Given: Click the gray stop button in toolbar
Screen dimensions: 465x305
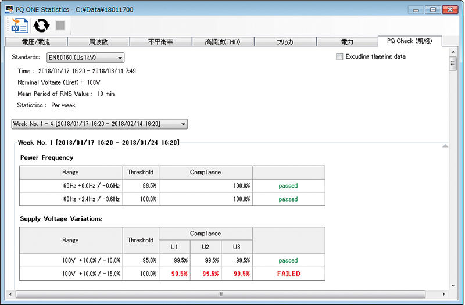Looking at the screenshot, I should (60, 25).
